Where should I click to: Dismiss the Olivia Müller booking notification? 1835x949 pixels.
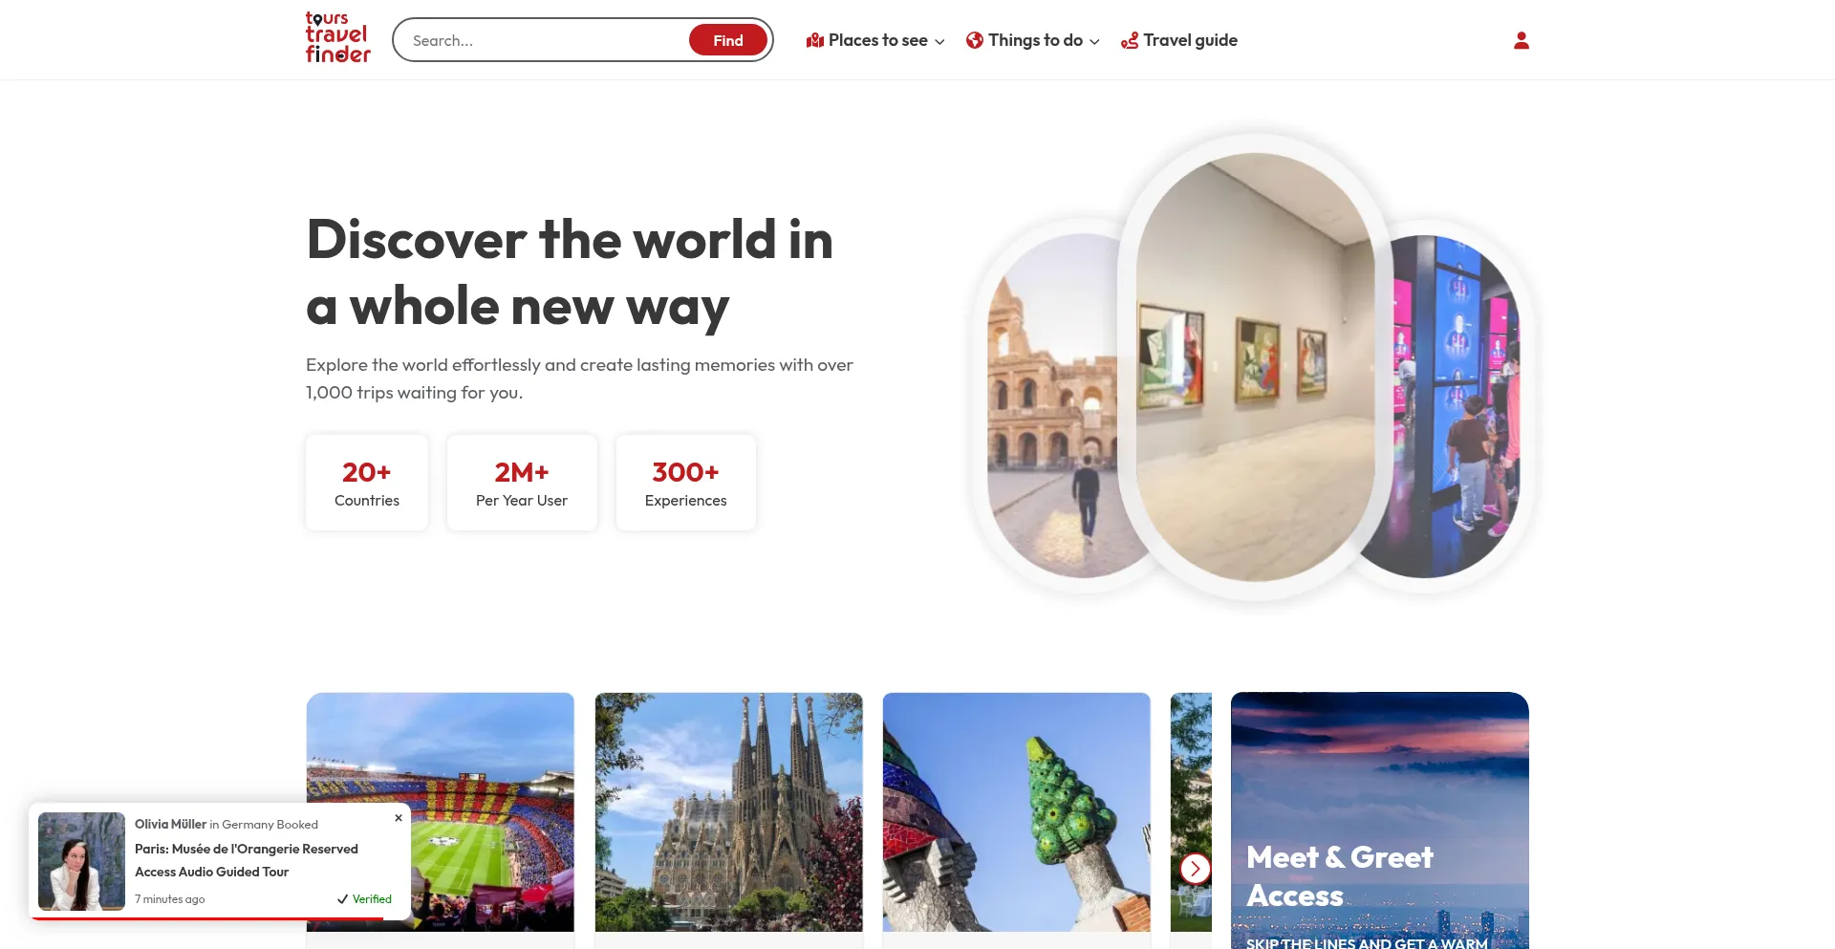(399, 818)
